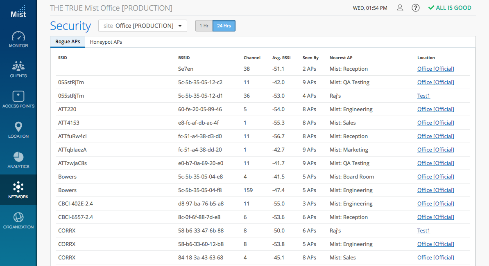Open the Monitor gauge icon
The image size is (489, 266).
coord(18,36)
